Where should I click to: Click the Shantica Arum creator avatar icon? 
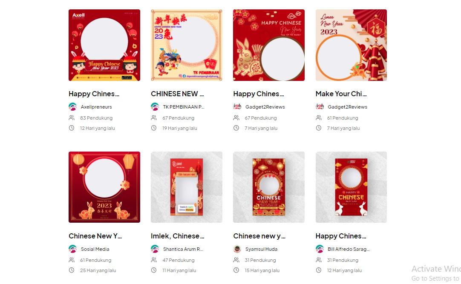155,249
